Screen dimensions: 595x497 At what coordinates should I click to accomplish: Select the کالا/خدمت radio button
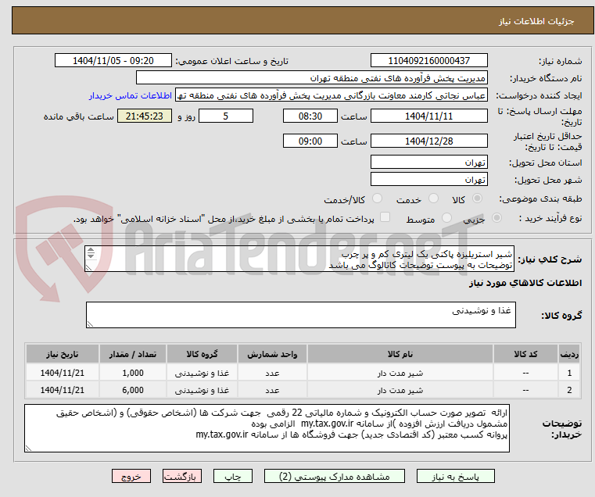377,198
